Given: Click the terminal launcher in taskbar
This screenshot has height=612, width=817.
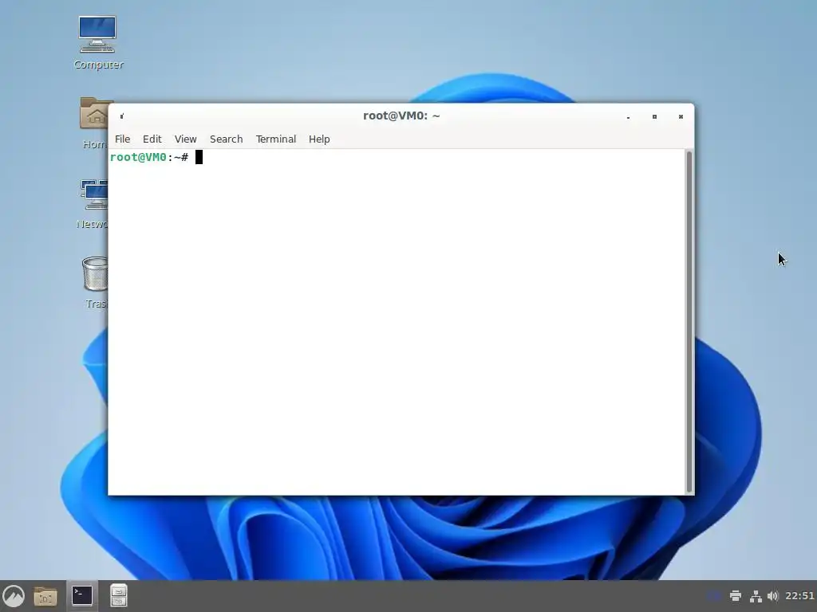Looking at the screenshot, I should 82,596.
